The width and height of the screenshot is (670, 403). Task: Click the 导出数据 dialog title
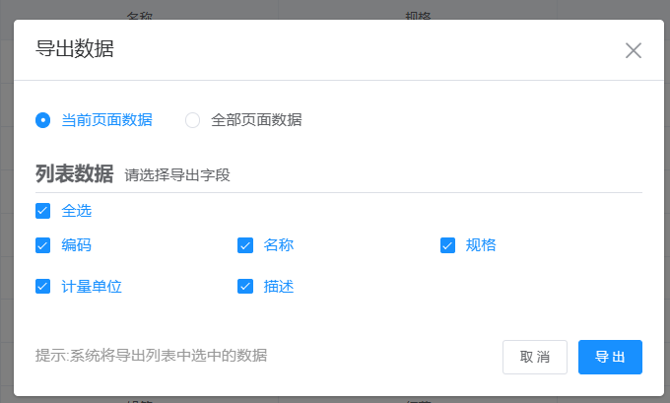tap(75, 49)
